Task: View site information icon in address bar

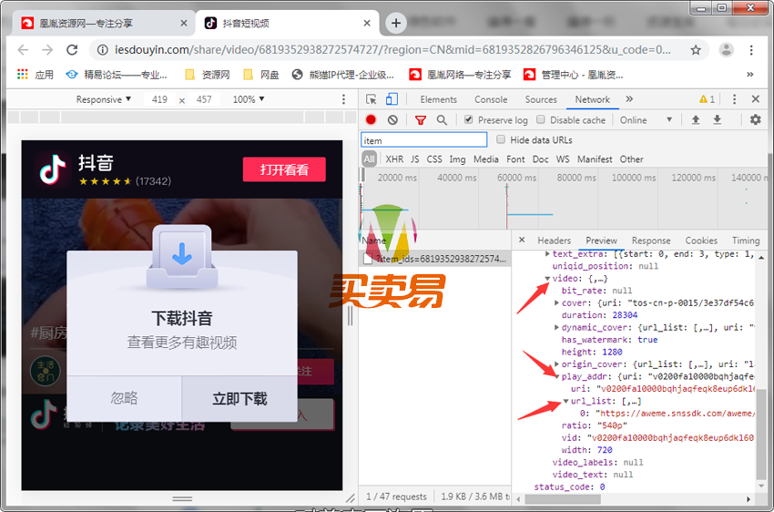Action: 102,50
